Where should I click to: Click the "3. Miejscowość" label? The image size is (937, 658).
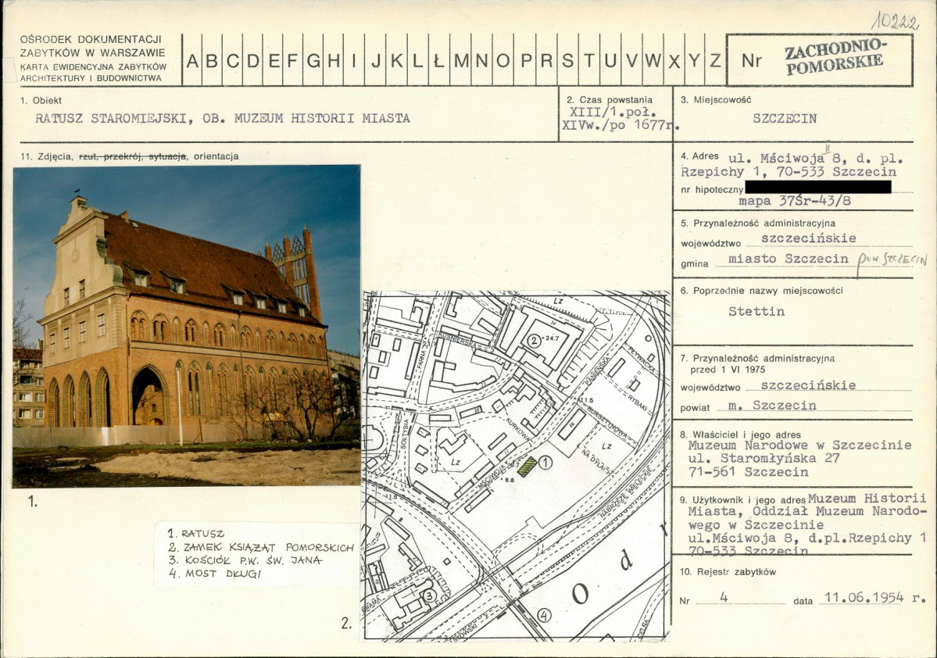click(716, 100)
